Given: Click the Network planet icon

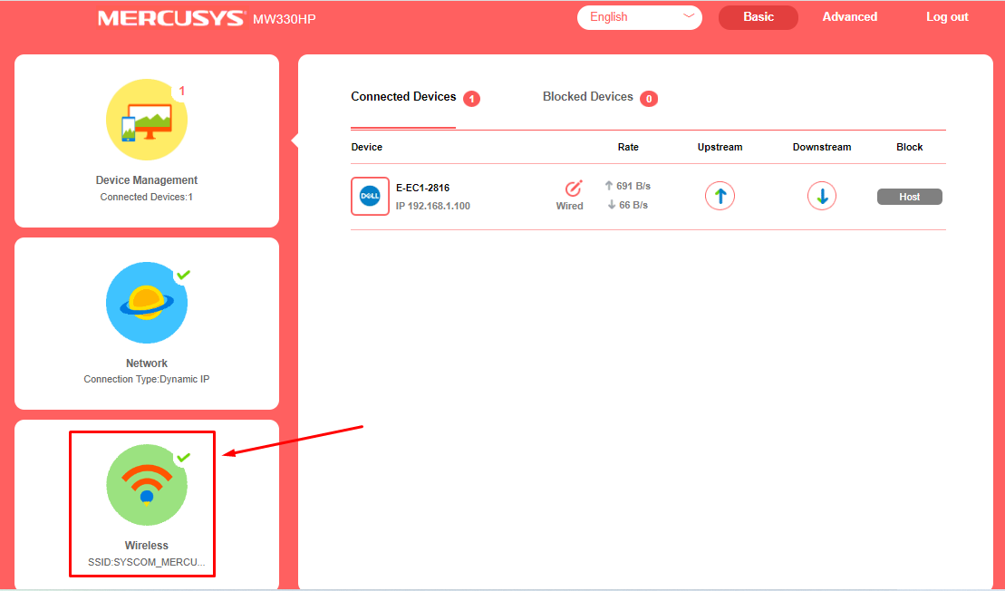Looking at the screenshot, I should click(x=147, y=303).
